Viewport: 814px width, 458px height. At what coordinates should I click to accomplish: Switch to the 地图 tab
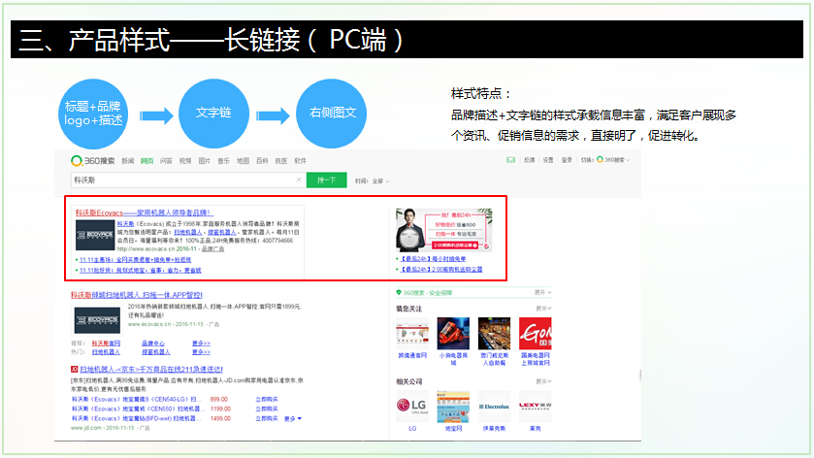[x=243, y=160]
